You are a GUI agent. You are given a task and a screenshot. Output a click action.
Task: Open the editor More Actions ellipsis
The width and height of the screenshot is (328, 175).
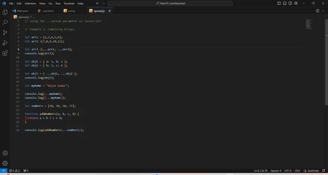[x=323, y=11]
